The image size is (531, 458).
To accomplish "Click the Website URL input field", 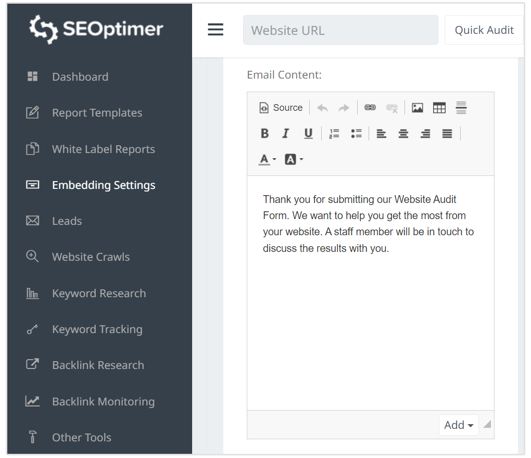I will pyautogui.click(x=340, y=30).
